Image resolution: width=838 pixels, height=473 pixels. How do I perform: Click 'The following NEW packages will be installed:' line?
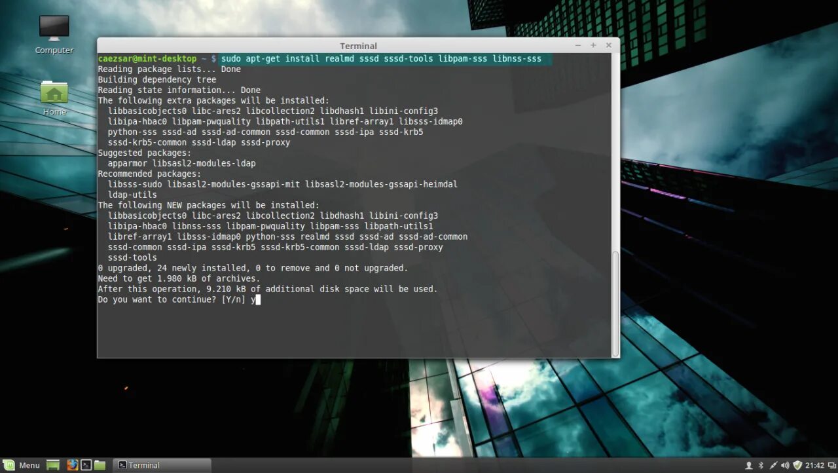pos(209,205)
